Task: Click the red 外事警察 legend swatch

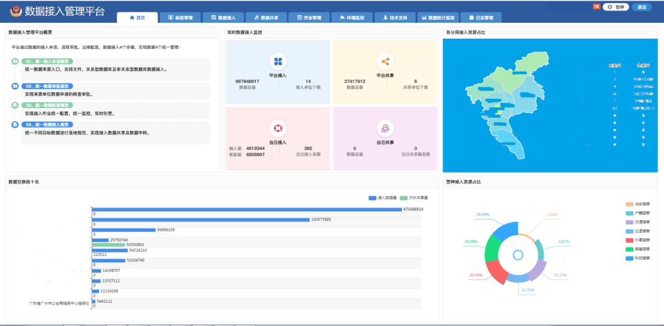Action: 630,241
